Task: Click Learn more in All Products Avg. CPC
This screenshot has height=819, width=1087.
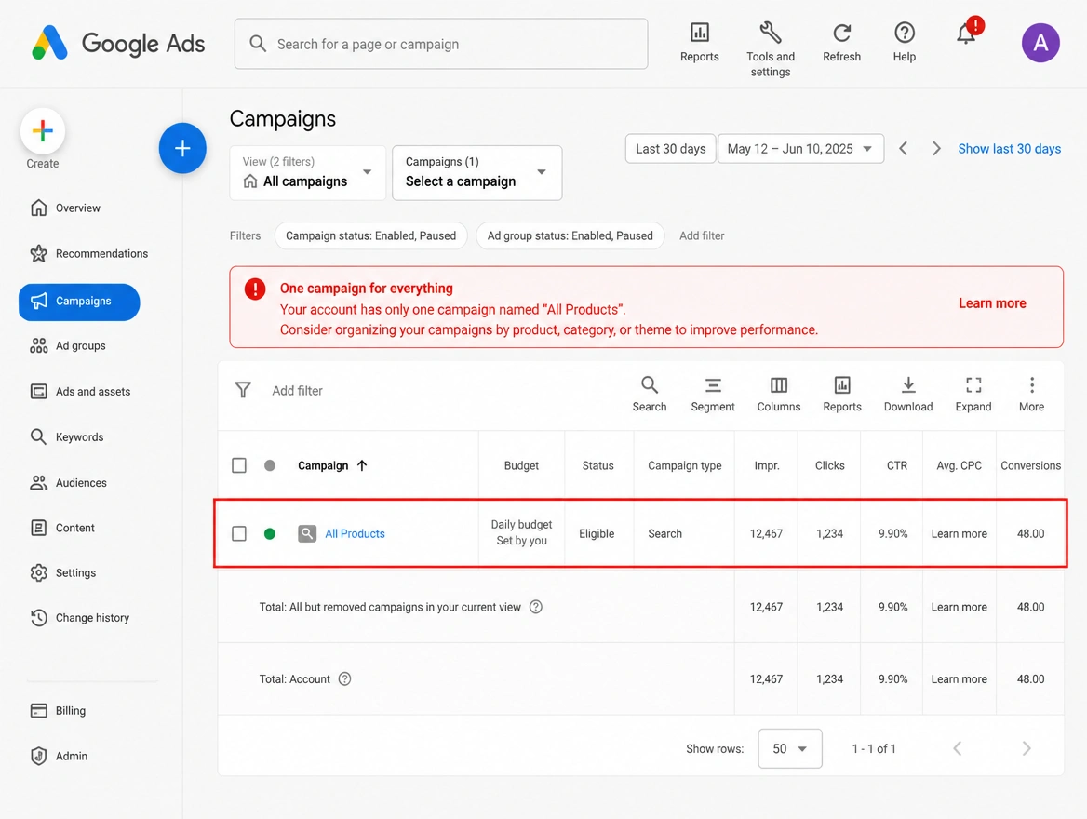Action: pos(959,533)
